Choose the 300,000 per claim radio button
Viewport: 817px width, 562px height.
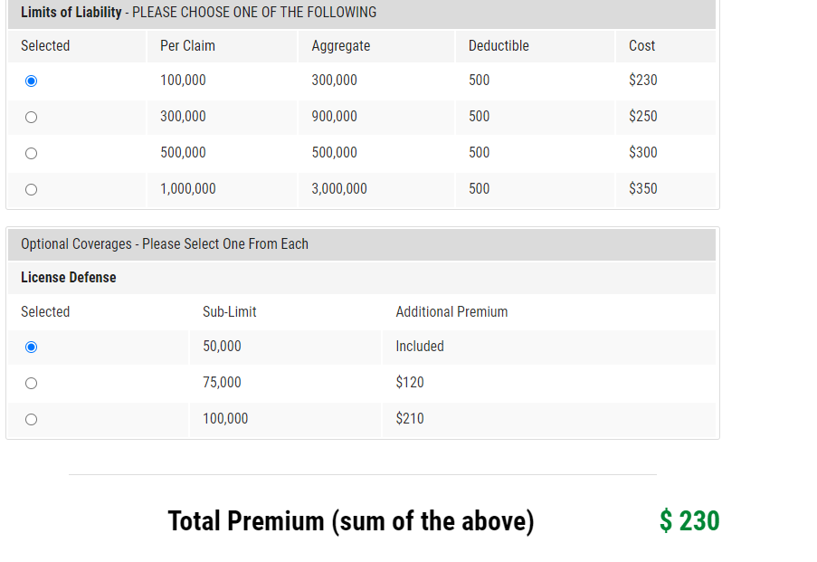pyautogui.click(x=32, y=117)
